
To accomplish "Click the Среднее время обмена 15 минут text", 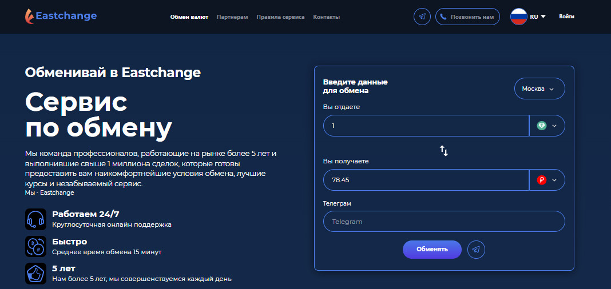I will 107,252.
